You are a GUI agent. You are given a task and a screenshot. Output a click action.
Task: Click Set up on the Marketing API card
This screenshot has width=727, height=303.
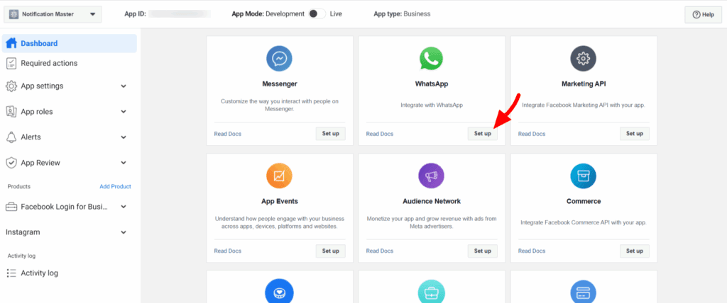pyautogui.click(x=635, y=134)
